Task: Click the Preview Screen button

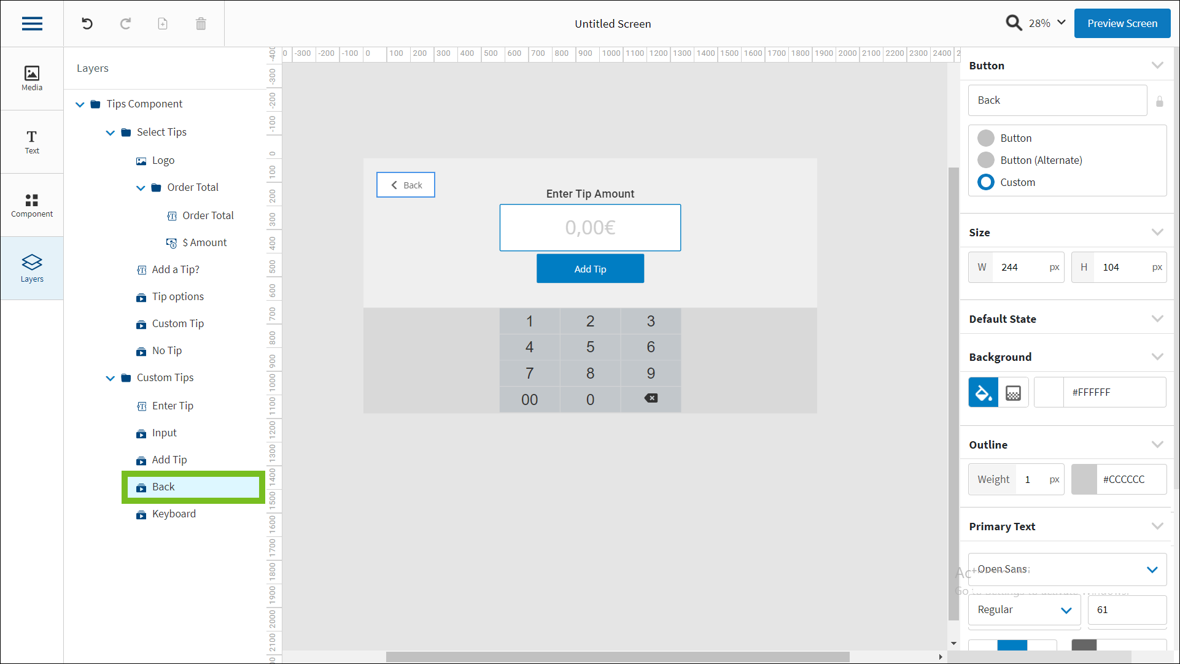Action: click(1122, 23)
